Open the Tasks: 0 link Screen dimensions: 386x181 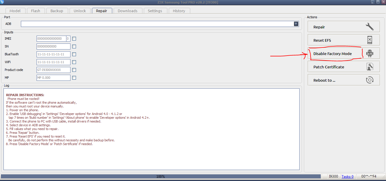pos(347,176)
